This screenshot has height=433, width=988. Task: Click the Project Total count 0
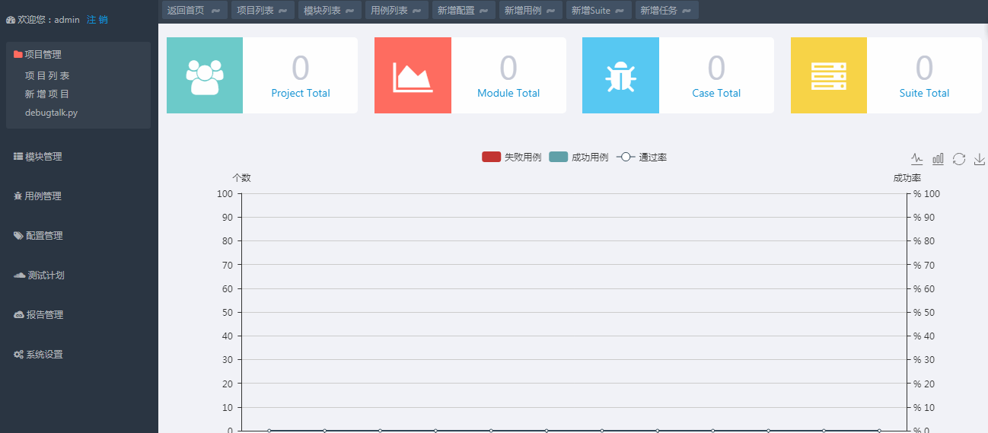pyautogui.click(x=301, y=68)
